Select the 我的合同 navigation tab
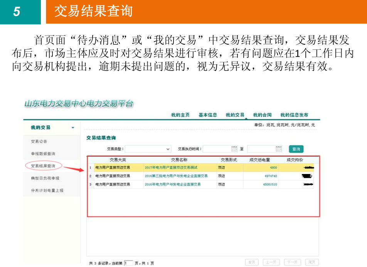Viewport: 367px width, 267px height. click(x=262, y=115)
